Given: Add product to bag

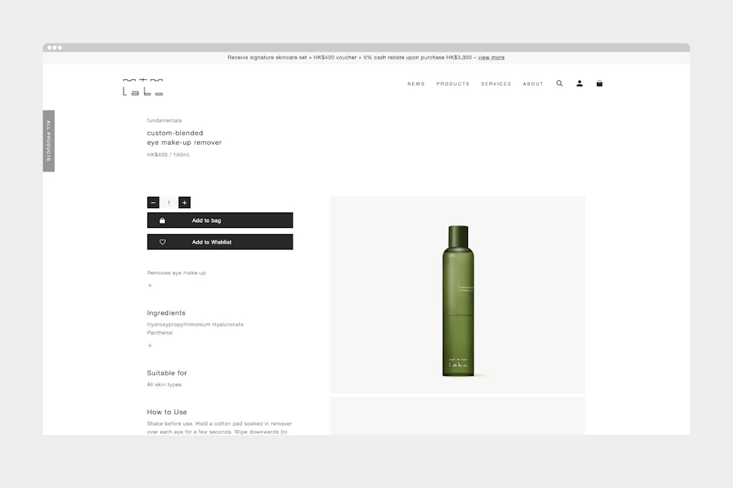Looking at the screenshot, I should tap(220, 220).
